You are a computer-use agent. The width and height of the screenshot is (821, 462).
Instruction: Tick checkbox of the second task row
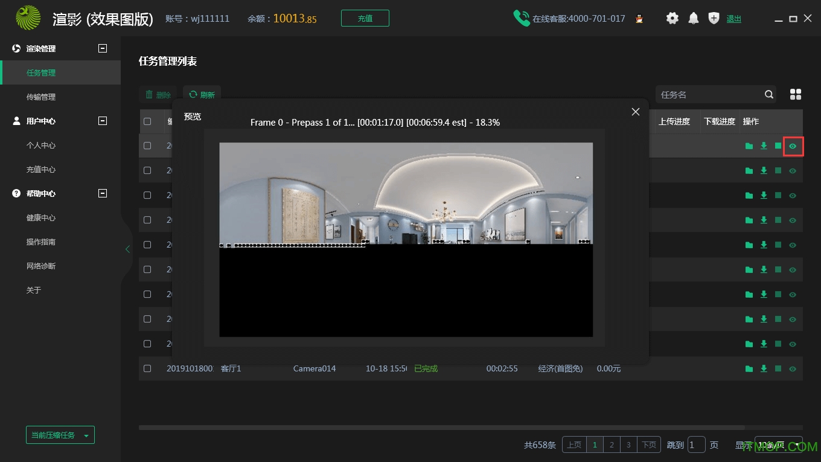pos(147,170)
